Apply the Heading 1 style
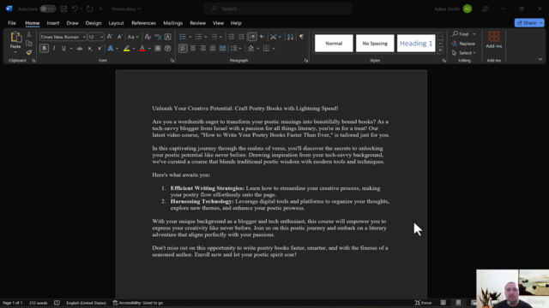The width and height of the screenshot is (549, 308). (416, 44)
